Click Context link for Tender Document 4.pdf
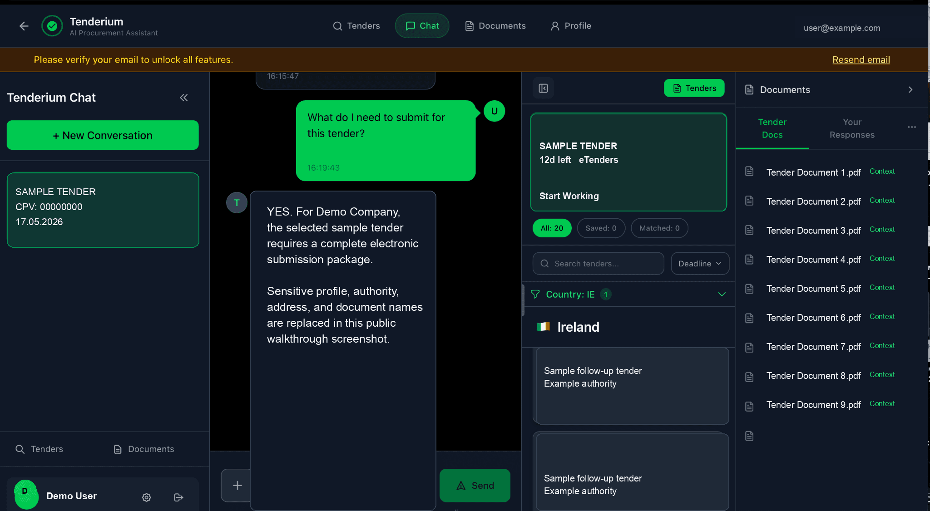 click(882, 259)
